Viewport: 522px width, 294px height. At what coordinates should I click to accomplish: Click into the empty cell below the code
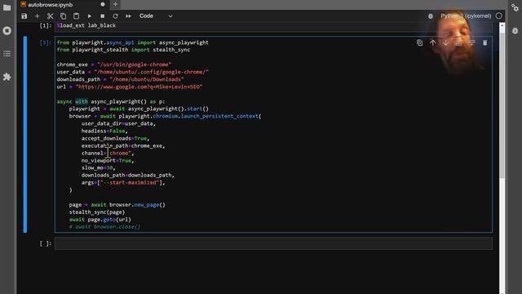273,243
